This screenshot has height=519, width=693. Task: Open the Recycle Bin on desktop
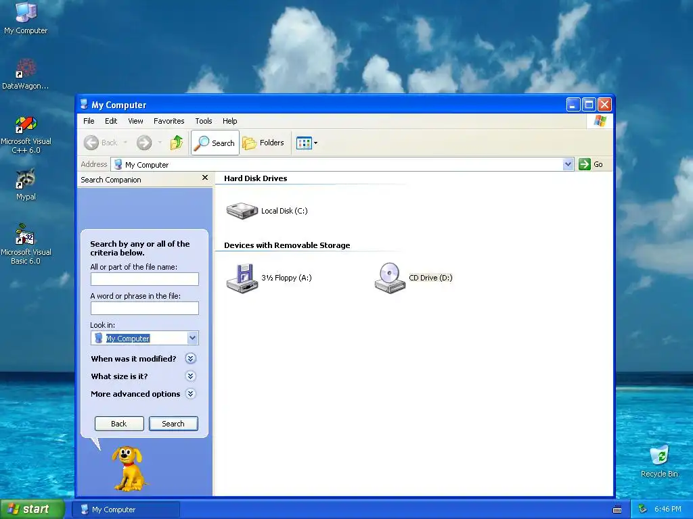tap(659, 461)
